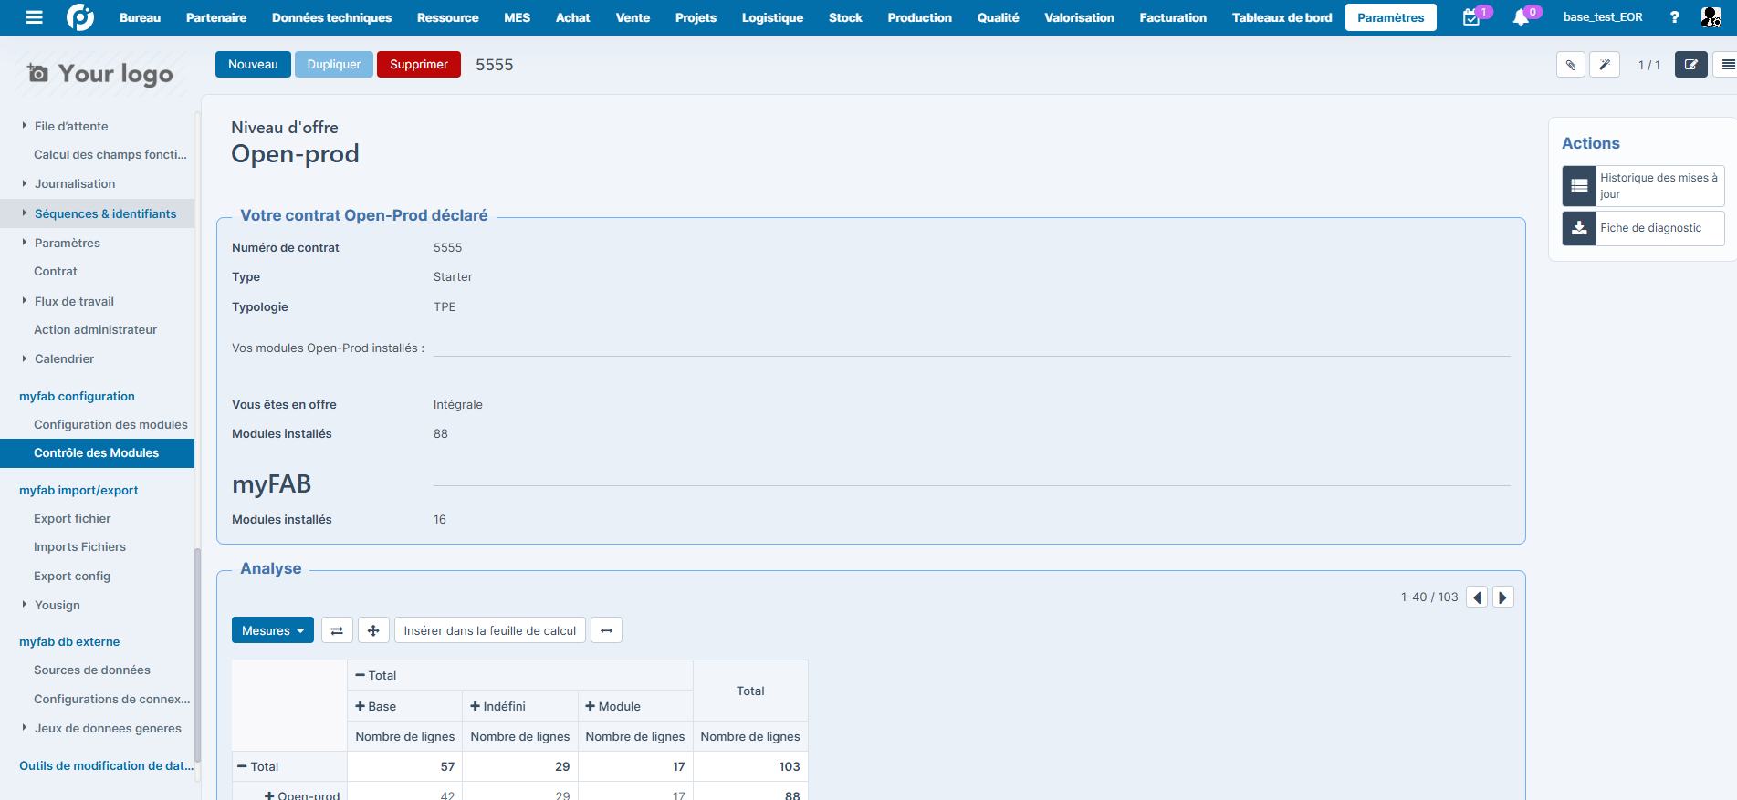The image size is (1737, 800).
Task: Open Contrôle des Modules in sidebar
Action: [97, 453]
